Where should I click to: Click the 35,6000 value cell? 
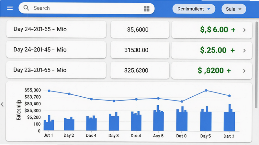pos(140,30)
